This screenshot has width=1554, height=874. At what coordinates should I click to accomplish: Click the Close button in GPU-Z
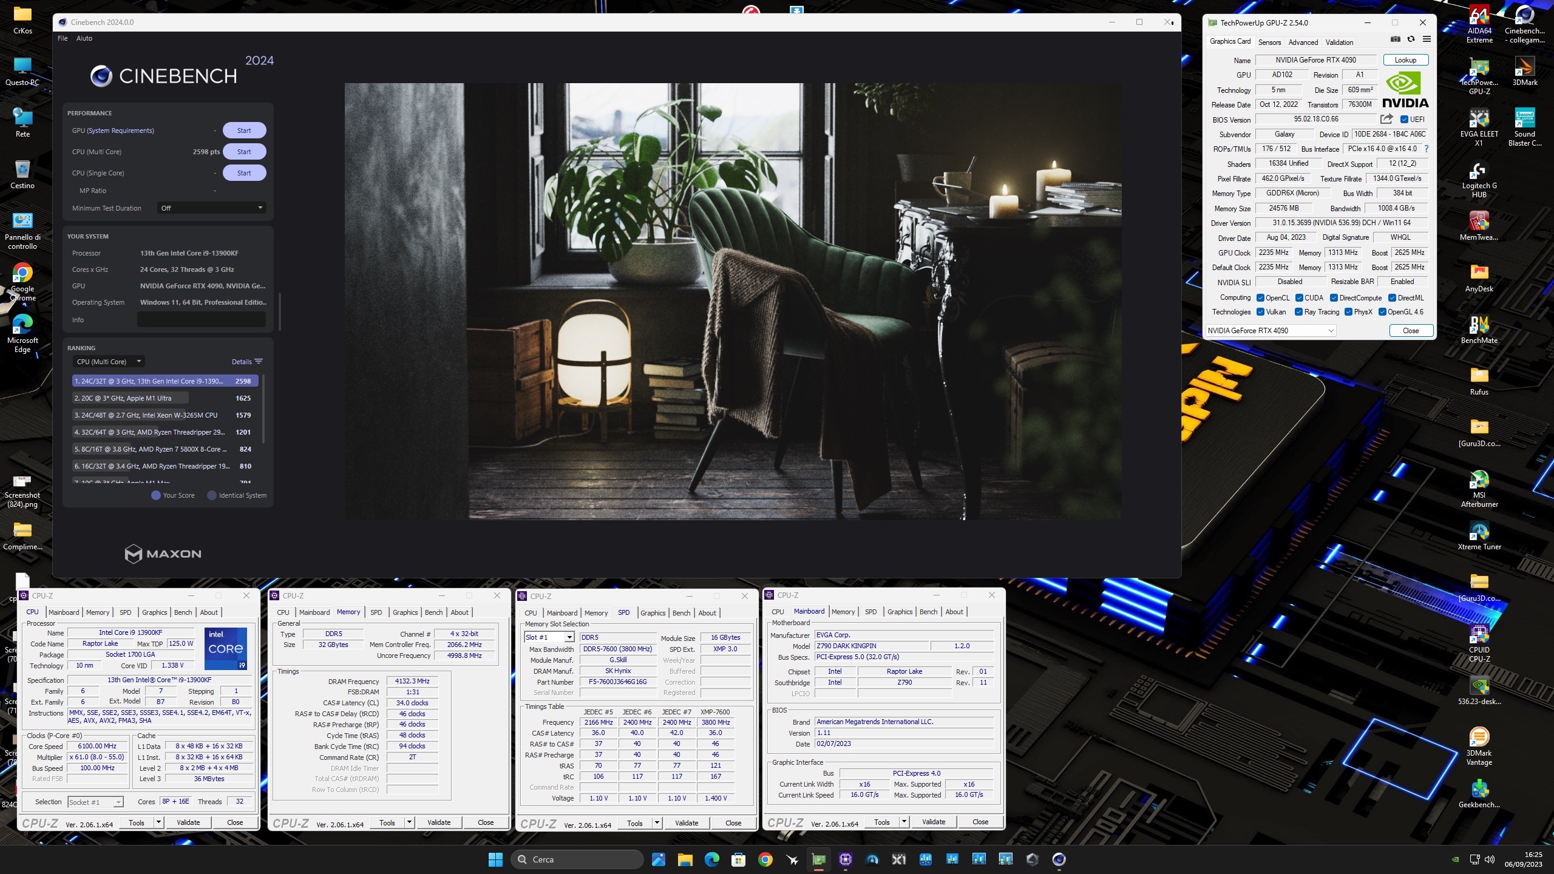[x=1411, y=331]
